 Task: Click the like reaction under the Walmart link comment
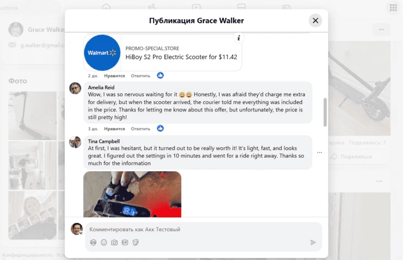pos(160,76)
